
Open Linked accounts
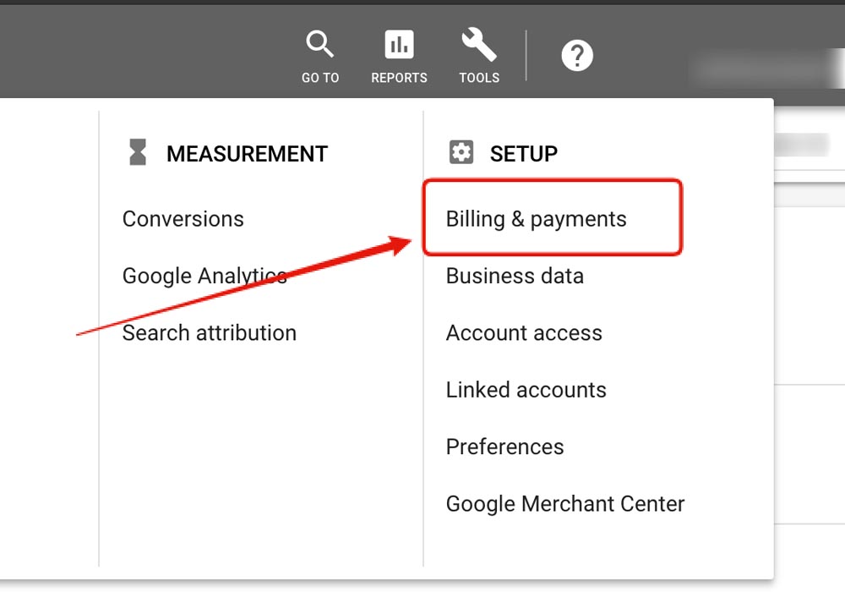click(526, 390)
